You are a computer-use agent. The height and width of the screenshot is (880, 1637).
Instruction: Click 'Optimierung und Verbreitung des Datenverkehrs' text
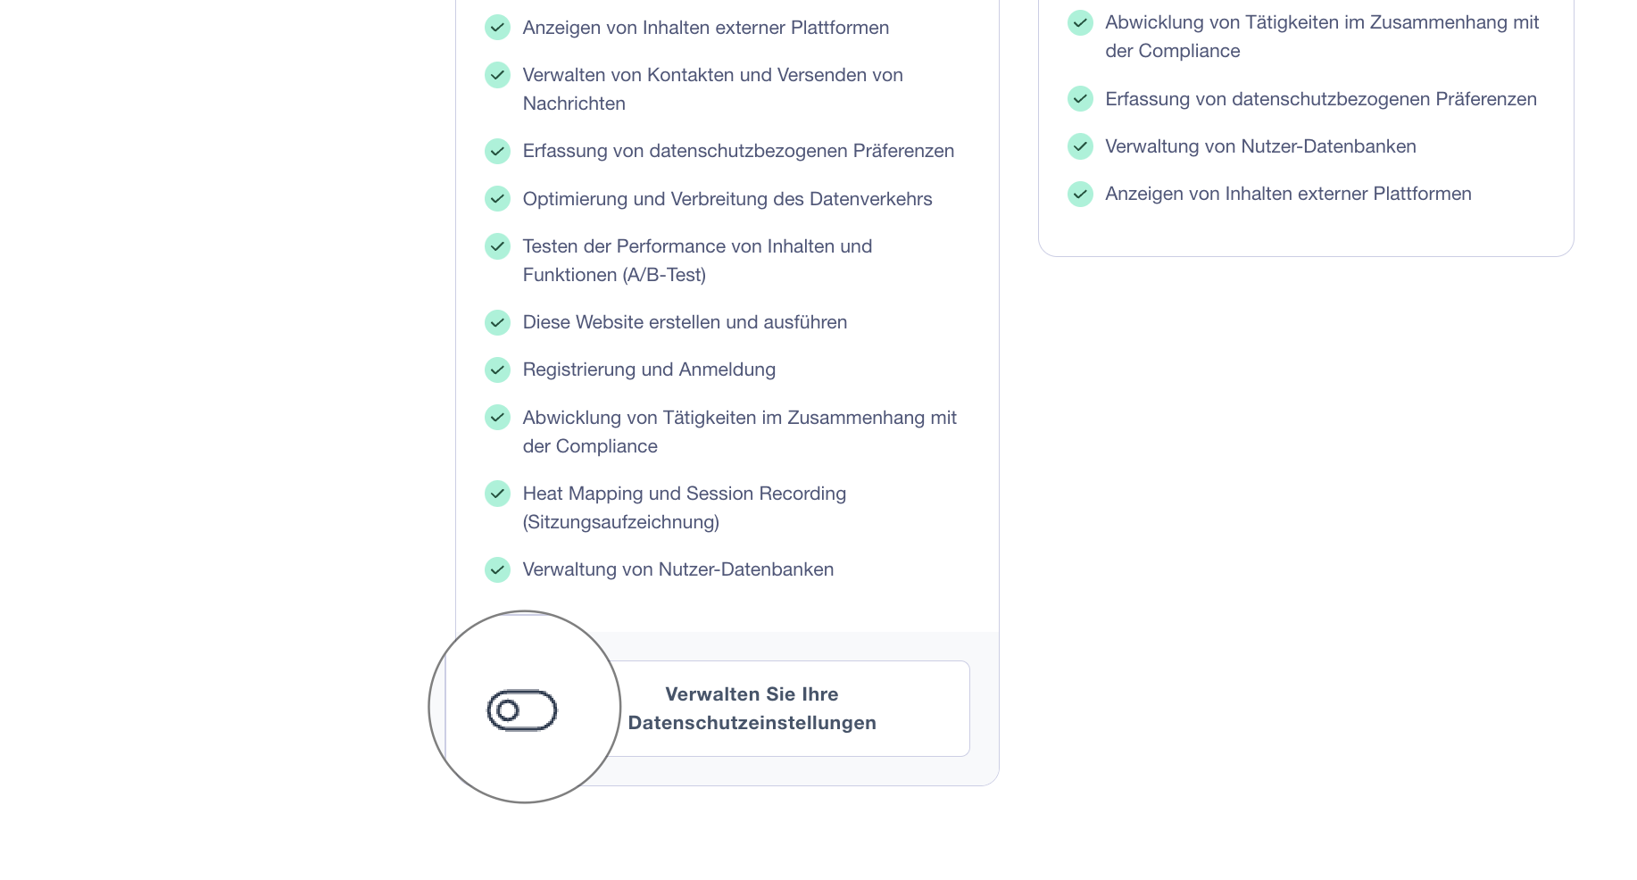click(727, 199)
